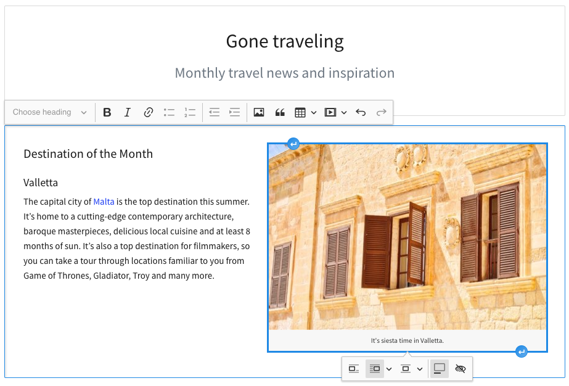Image resolution: width=569 pixels, height=386 pixels.
Task: Click the image caption text field
Action: pyautogui.click(x=407, y=340)
